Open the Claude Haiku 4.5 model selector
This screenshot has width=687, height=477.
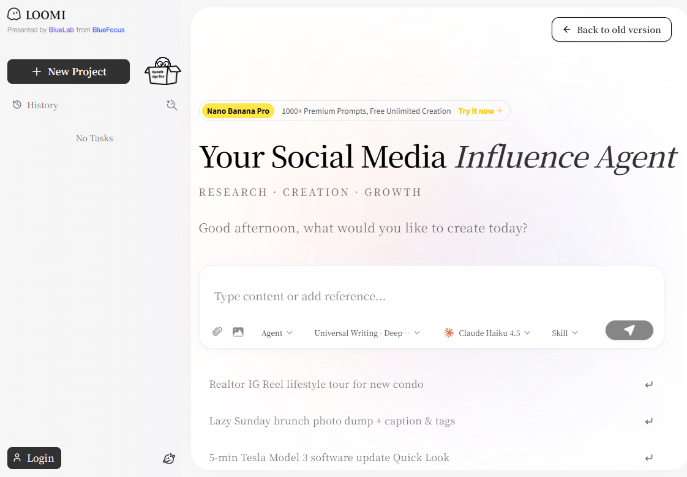click(x=486, y=333)
